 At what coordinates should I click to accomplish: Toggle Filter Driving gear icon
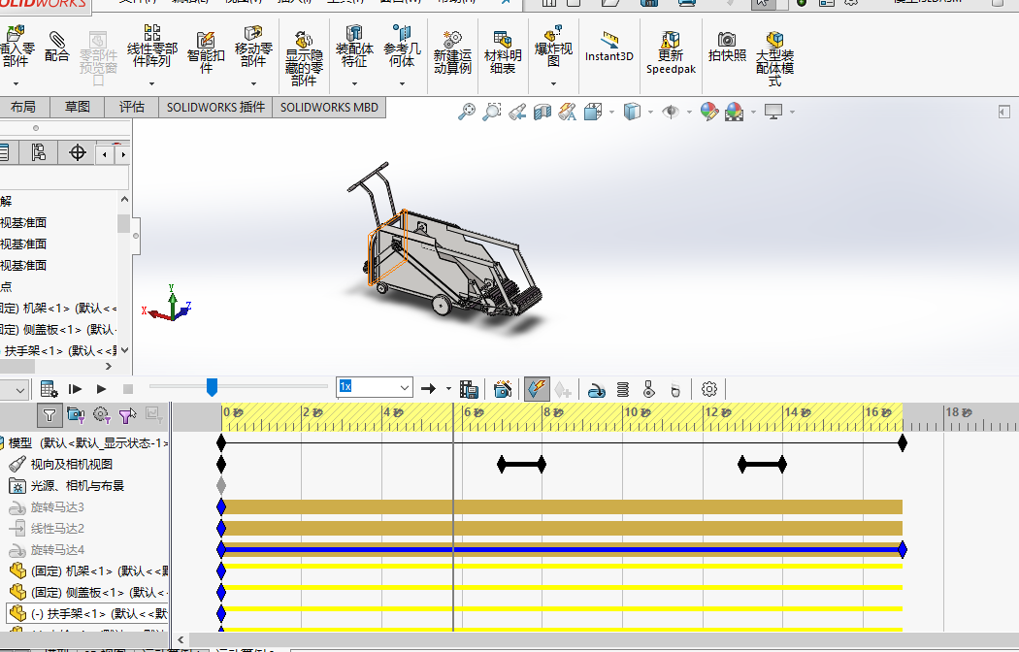tap(101, 414)
